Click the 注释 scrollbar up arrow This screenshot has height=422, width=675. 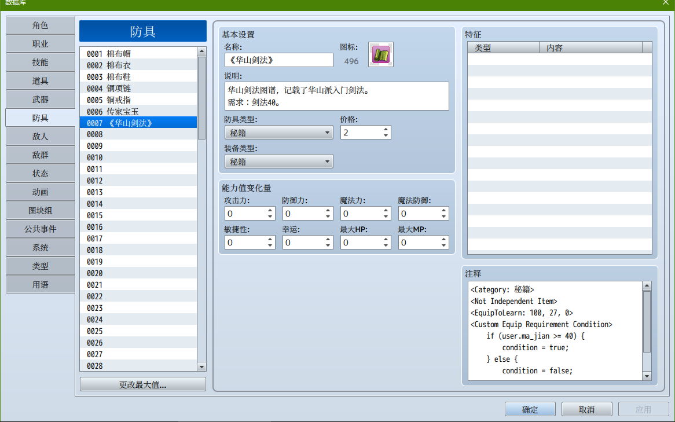[x=647, y=285]
